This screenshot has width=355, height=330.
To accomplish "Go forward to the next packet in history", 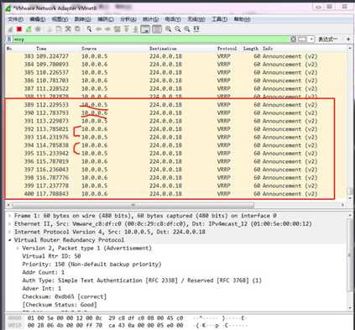I will tap(107, 29).
